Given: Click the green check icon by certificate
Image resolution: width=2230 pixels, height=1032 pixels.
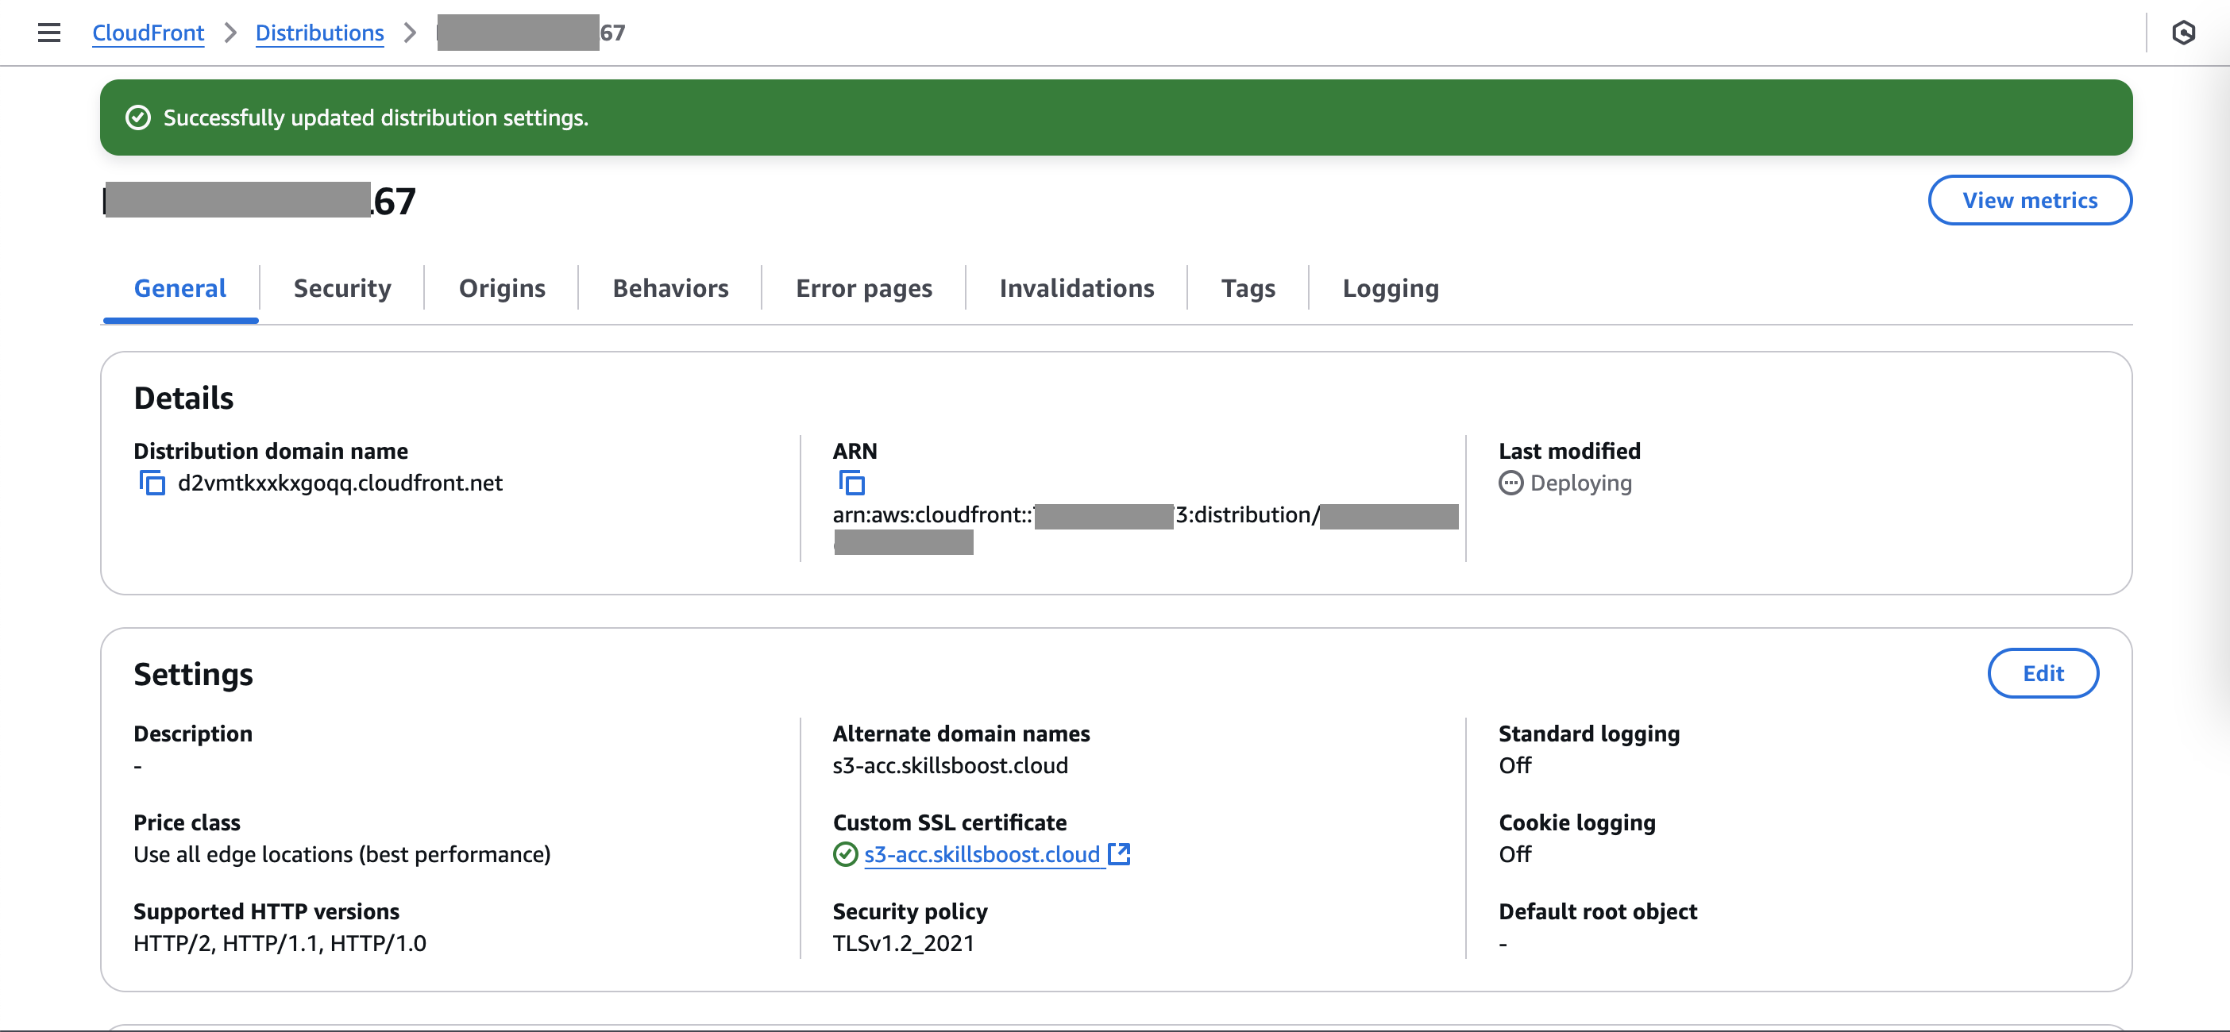Looking at the screenshot, I should [845, 854].
